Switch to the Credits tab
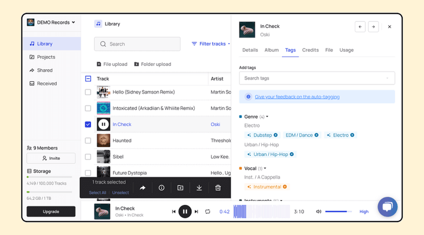This screenshot has width=424, height=235. click(x=311, y=50)
